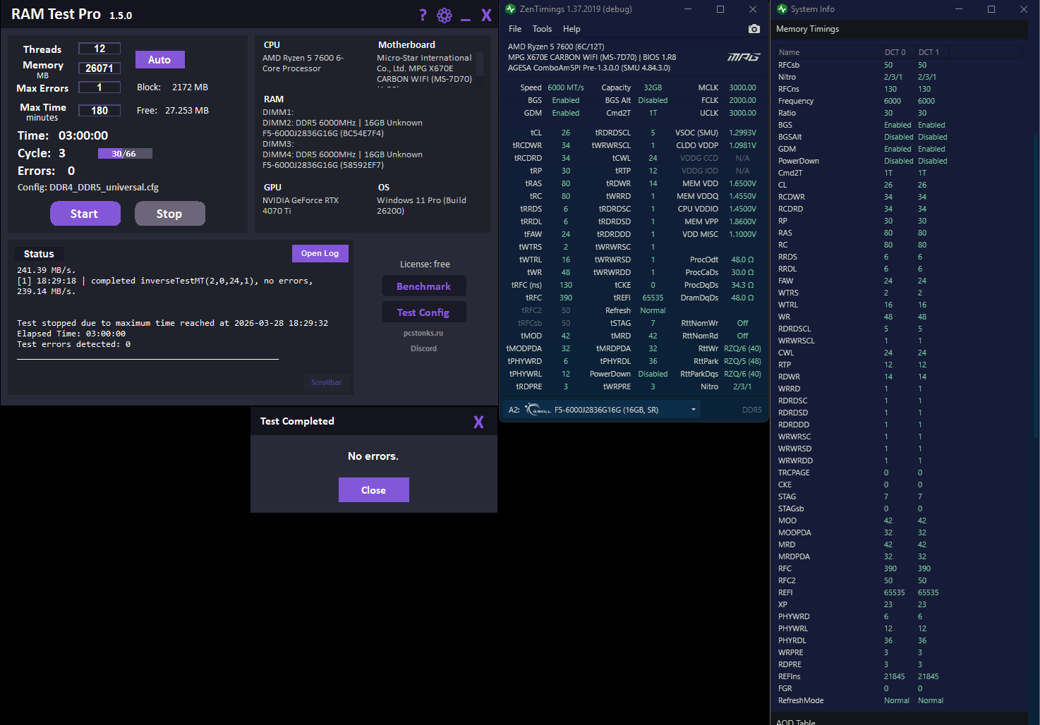Click the Name column header in System Info
Image resolution: width=1040 pixels, height=725 pixels.
click(x=828, y=52)
